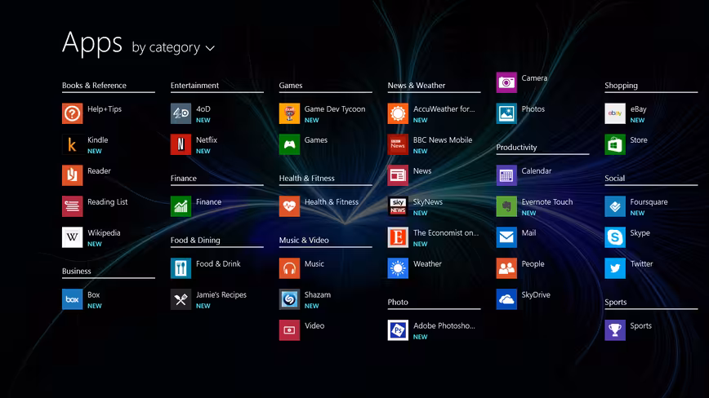Open the Twitter bird icon
709x398 pixels.
coord(615,268)
